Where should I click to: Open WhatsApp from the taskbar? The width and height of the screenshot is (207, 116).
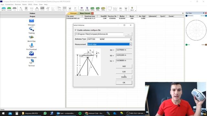pyautogui.click(x=45, y=113)
